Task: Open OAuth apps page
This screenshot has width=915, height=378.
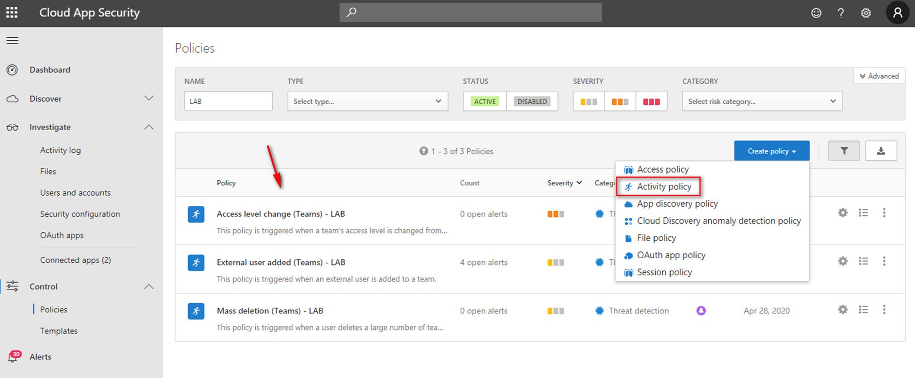Action: [x=62, y=235]
